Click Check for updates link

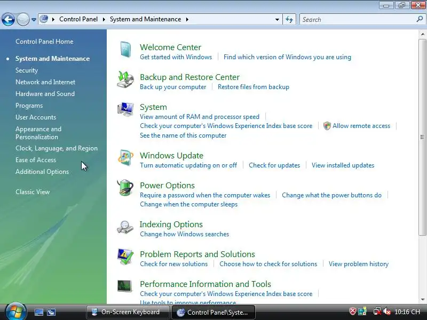pos(274,165)
